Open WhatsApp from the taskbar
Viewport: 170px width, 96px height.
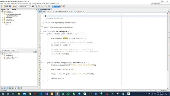point(74,94)
